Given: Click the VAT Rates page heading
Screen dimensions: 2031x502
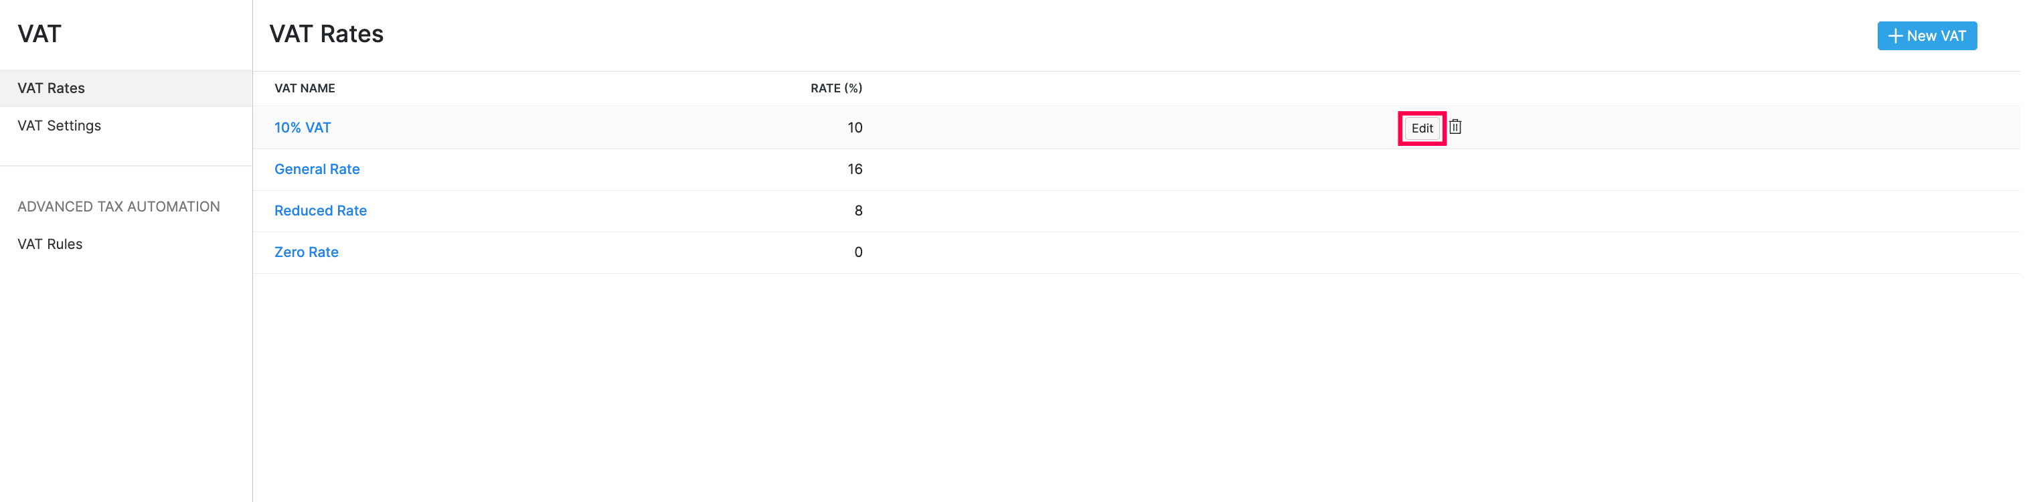Looking at the screenshot, I should click(x=325, y=34).
